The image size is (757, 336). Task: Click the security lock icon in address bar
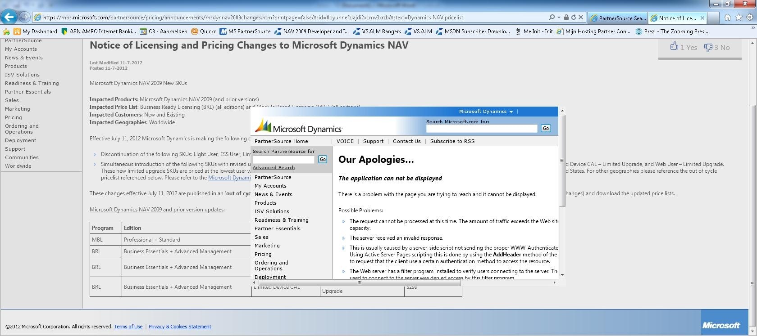(x=566, y=18)
